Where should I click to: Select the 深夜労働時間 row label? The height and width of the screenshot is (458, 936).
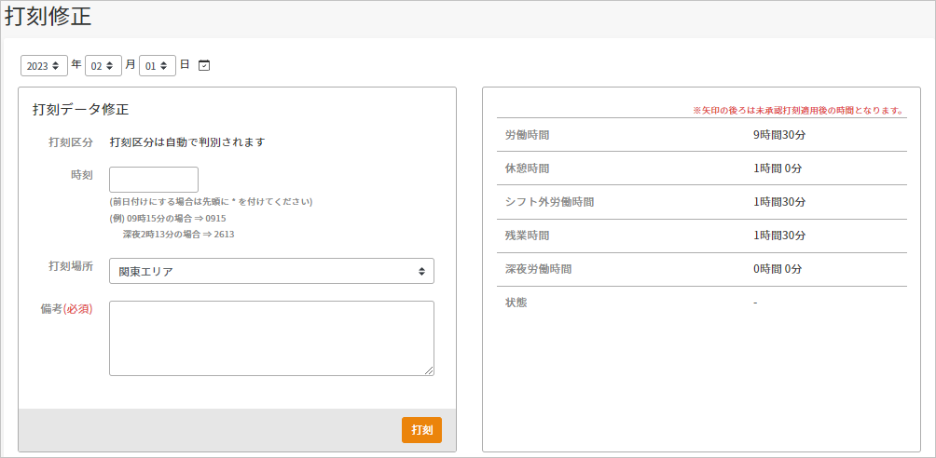click(x=538, y=269)
